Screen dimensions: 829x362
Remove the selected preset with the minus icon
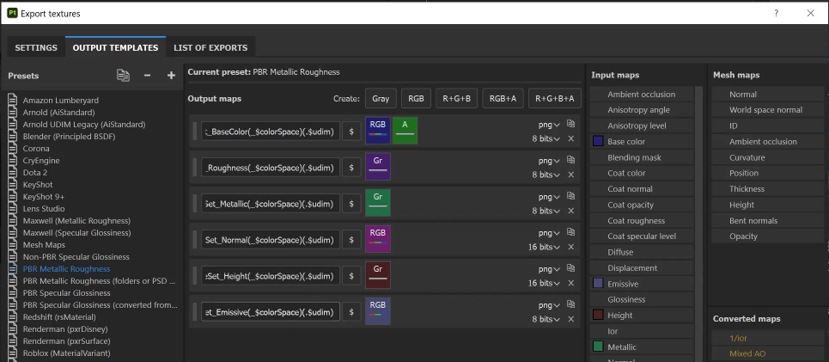tap(148, 76)
